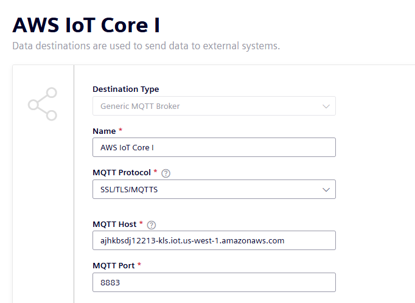Open the SSL/TLS/MQTTS protocol selector
This screenshot has height=303, width=415.
click(214, 189)
